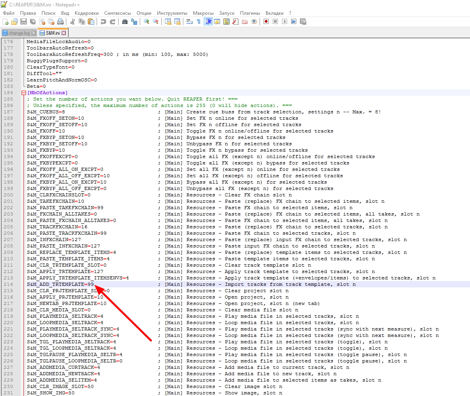Screen dimensions: 470x396
Task: Click the S&M_CUEBUS=8 line
Action: (46, 112)
